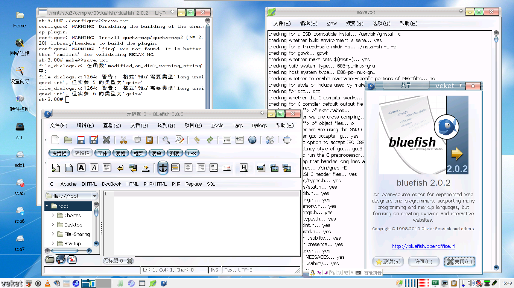Center text with the center-align icon

(188, 168)
